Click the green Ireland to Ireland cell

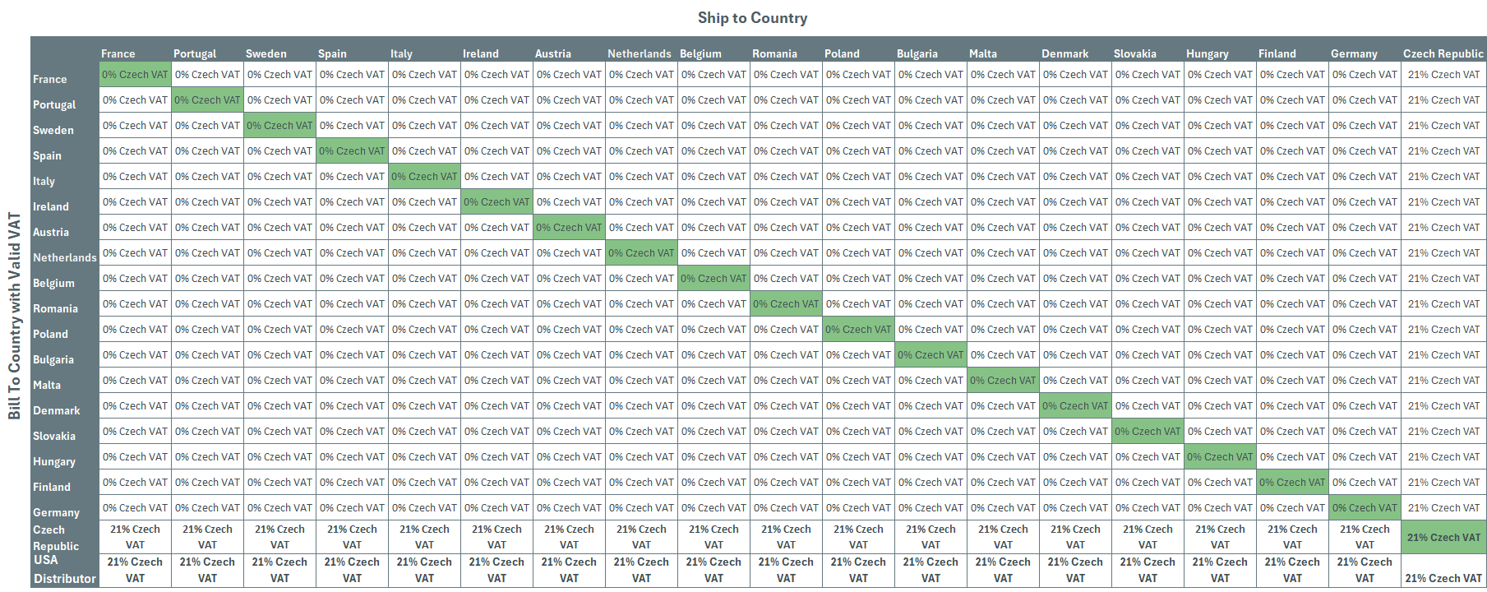tap(497, 202)
